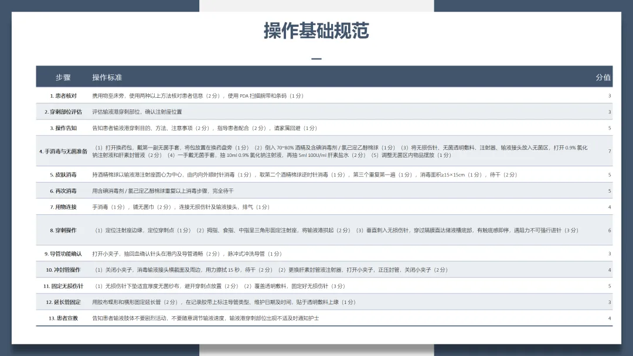Click score 4 in the 用物连接 row
Viewport: 633px width, 356px height.
610,207
